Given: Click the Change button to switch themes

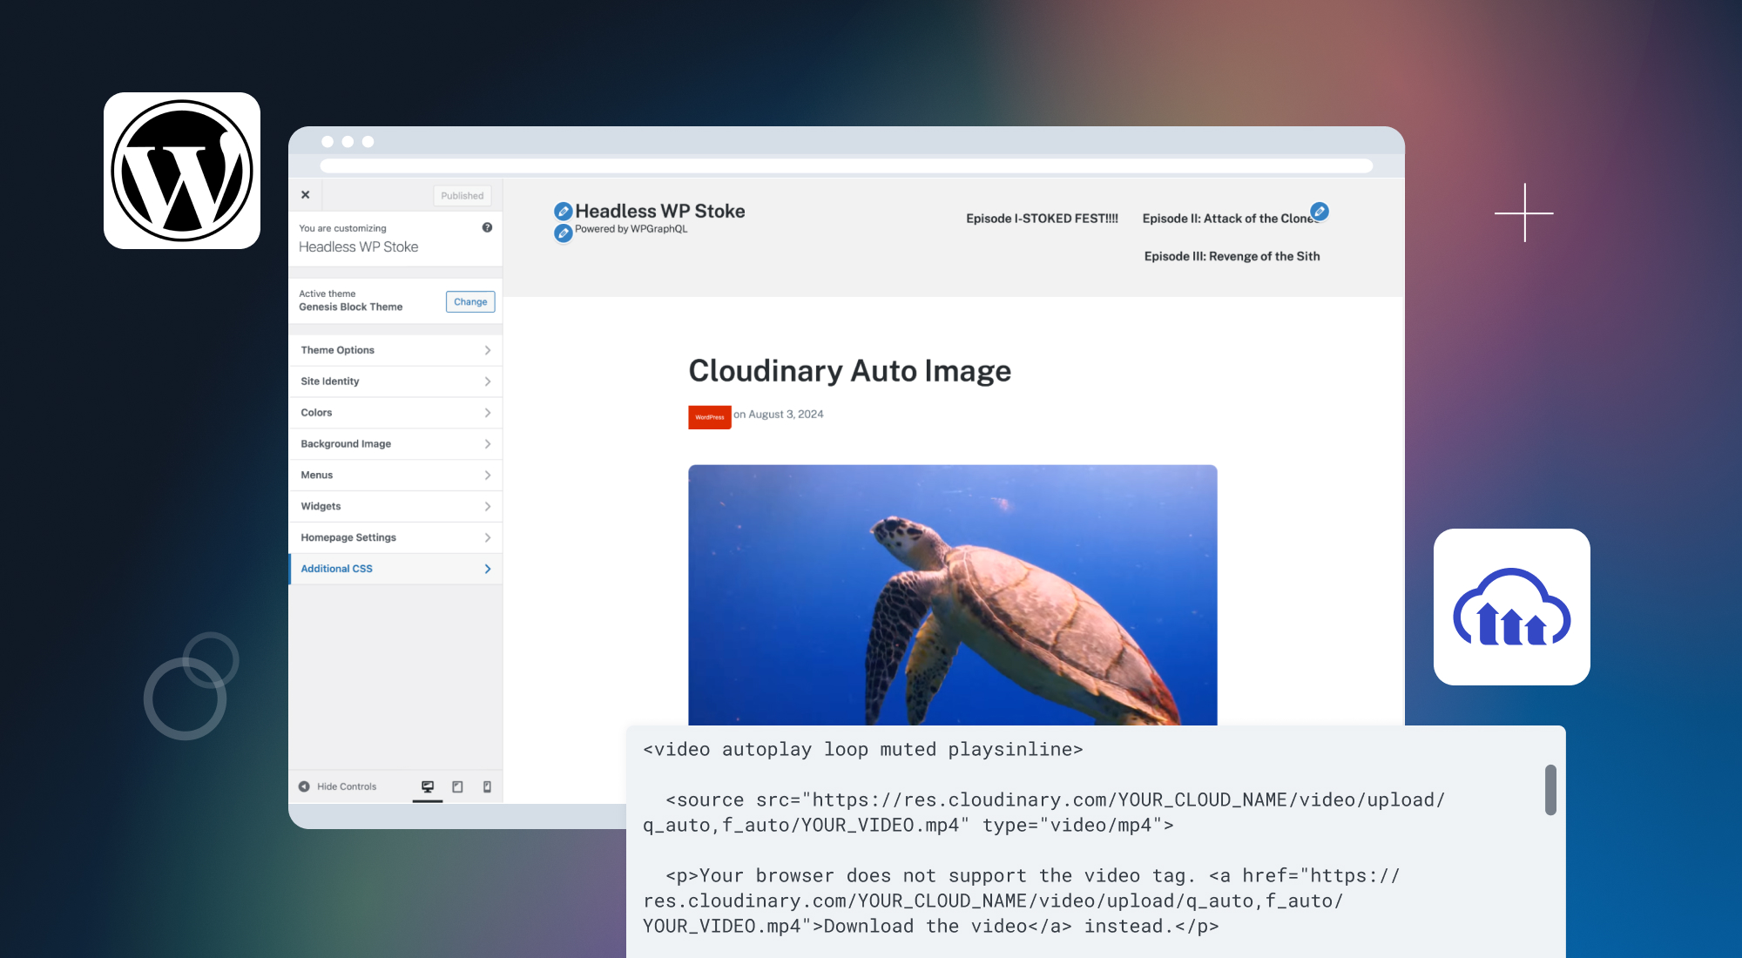Looking at the screenshot, I should 469,301.
